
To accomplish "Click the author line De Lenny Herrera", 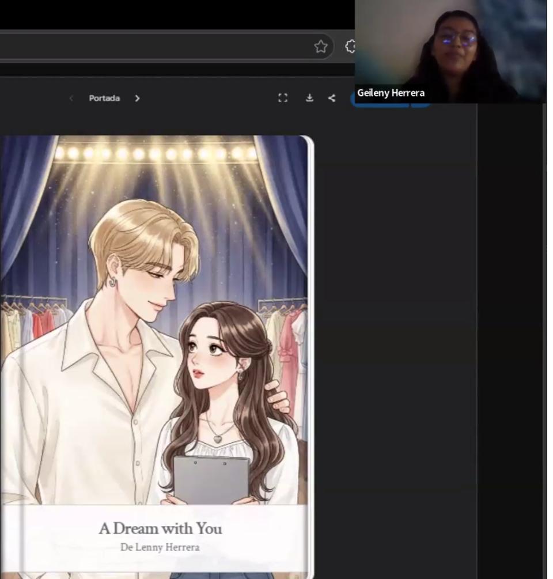I will pos(160,547).
